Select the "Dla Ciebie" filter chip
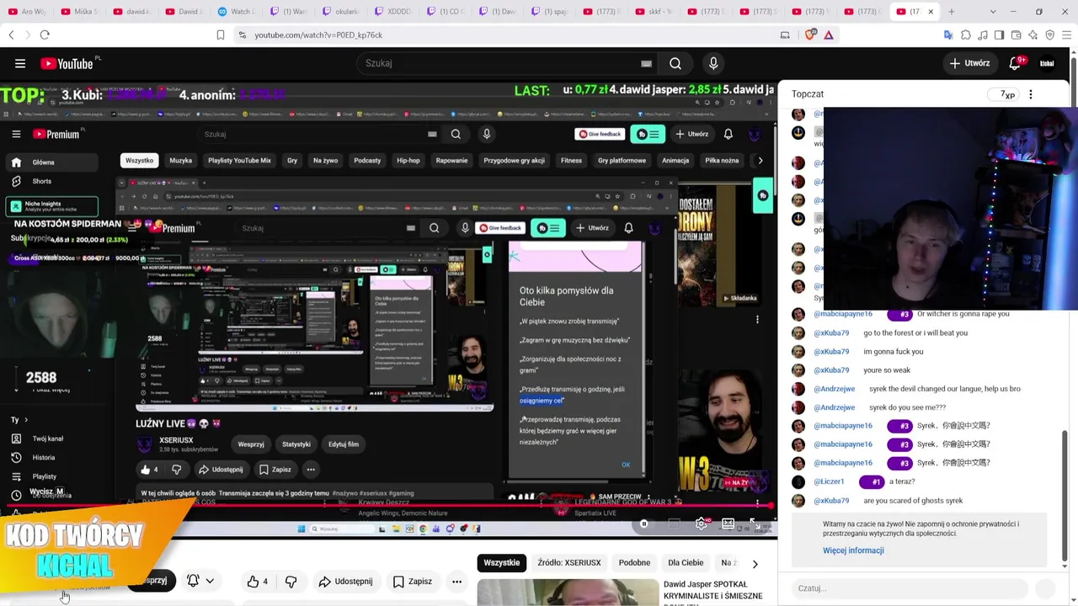The image size is (1078, 606). [686, 563]
